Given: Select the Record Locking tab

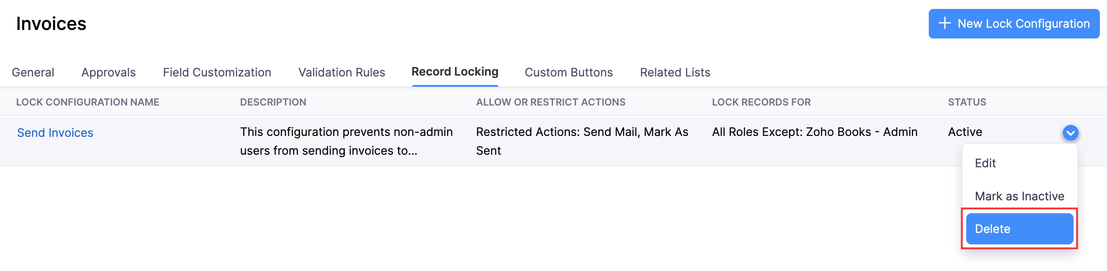Looking at the screenshot, I should [455, 71].
